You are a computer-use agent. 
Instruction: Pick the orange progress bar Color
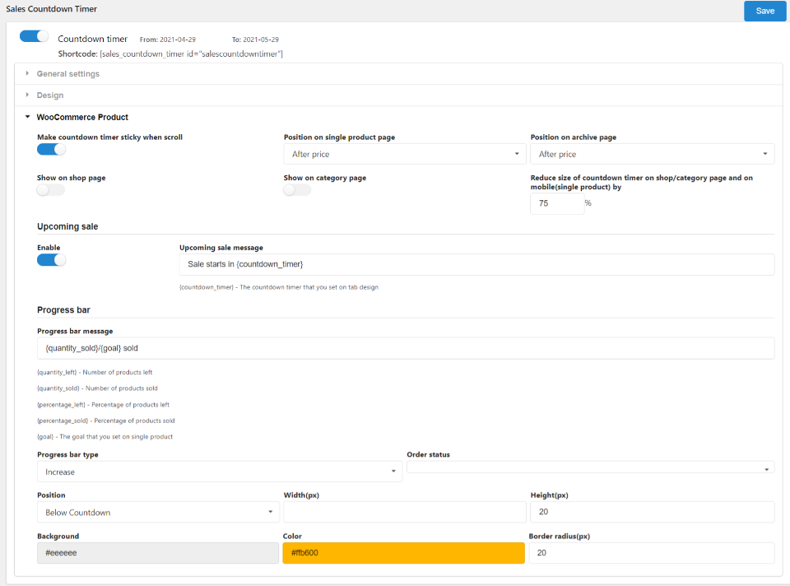click(403, 553)
